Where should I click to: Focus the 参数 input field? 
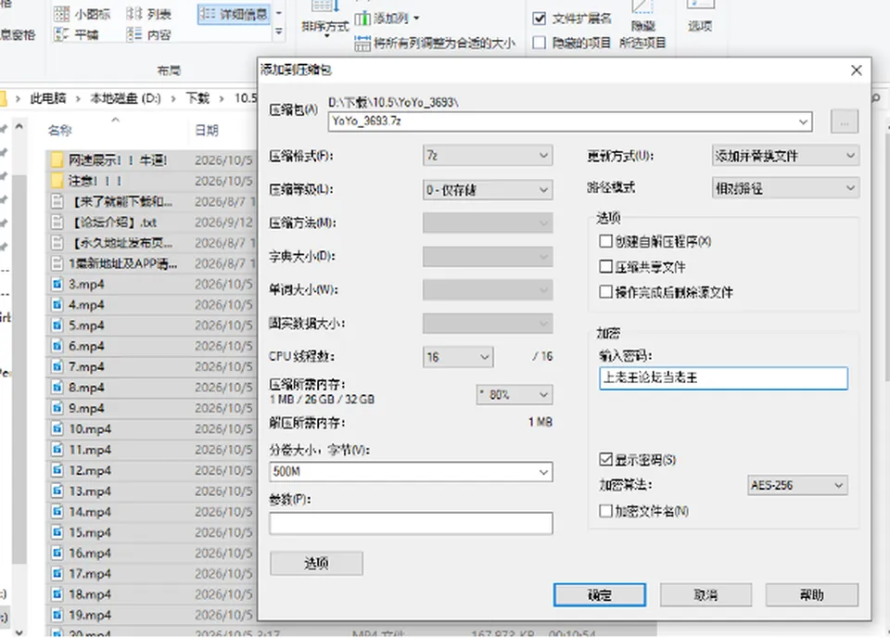click(411, 523)
